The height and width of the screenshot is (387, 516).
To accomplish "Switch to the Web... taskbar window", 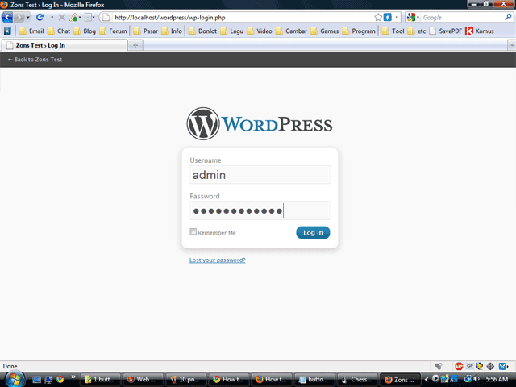I will pyautogui.click(x=144, y=380).
